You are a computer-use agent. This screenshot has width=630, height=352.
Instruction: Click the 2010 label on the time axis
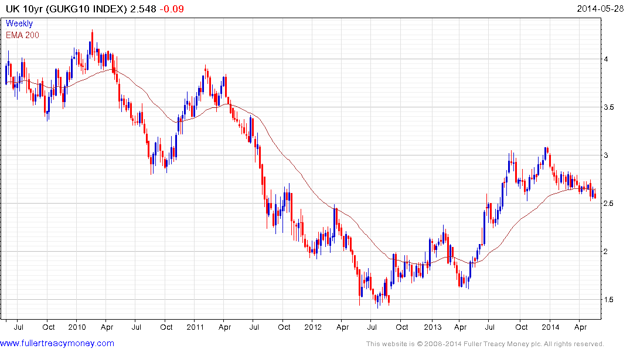(77, 327)
